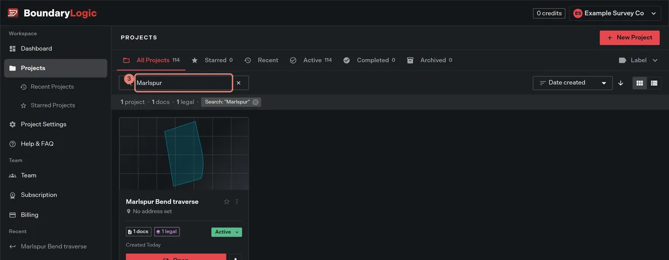Click the Marlspur Bend traverse card title

[x=162, y=202]
